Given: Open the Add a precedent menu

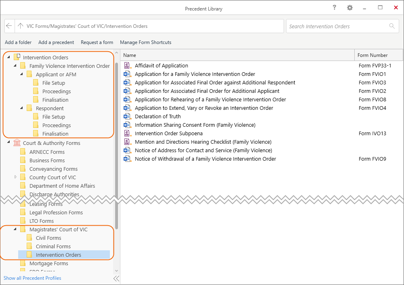Looking at the screenshot, I should point(56,42).
